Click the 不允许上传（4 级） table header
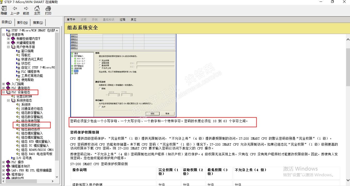Screen dimensions: 350x186 pos(250,170)
